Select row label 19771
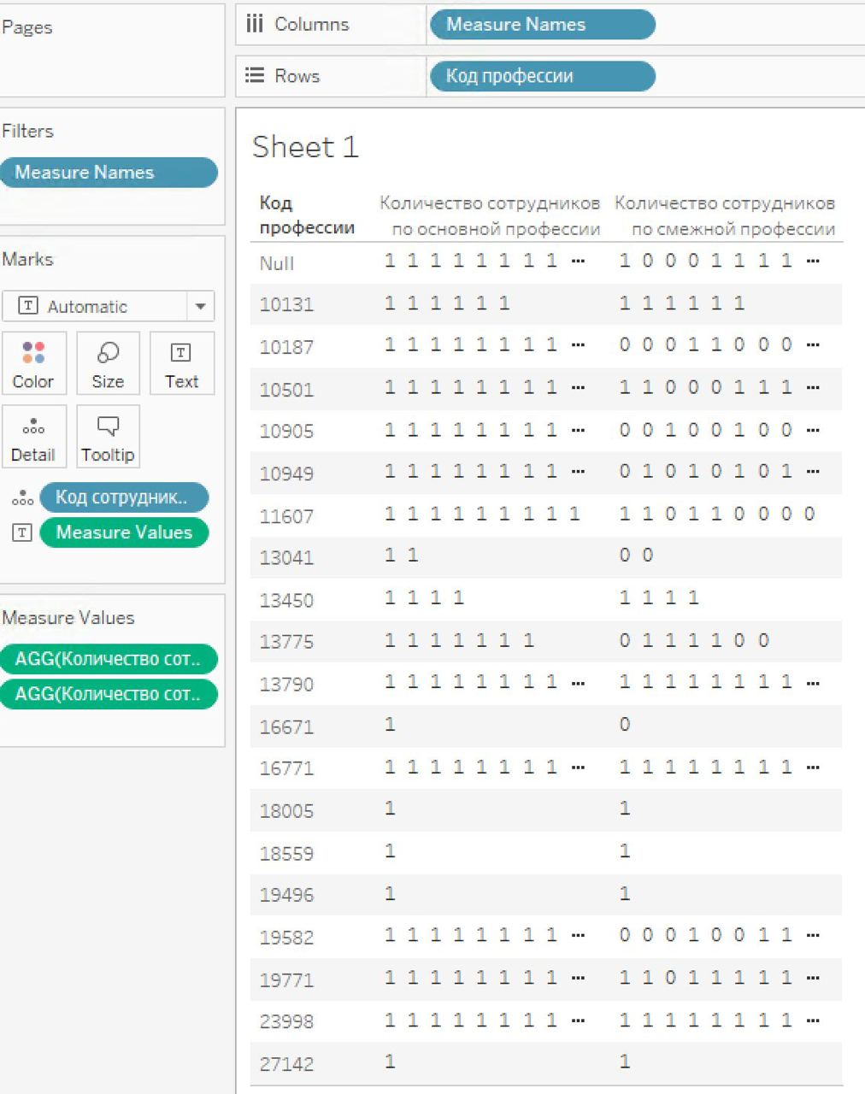865x1094 pixels. point(286,979)
